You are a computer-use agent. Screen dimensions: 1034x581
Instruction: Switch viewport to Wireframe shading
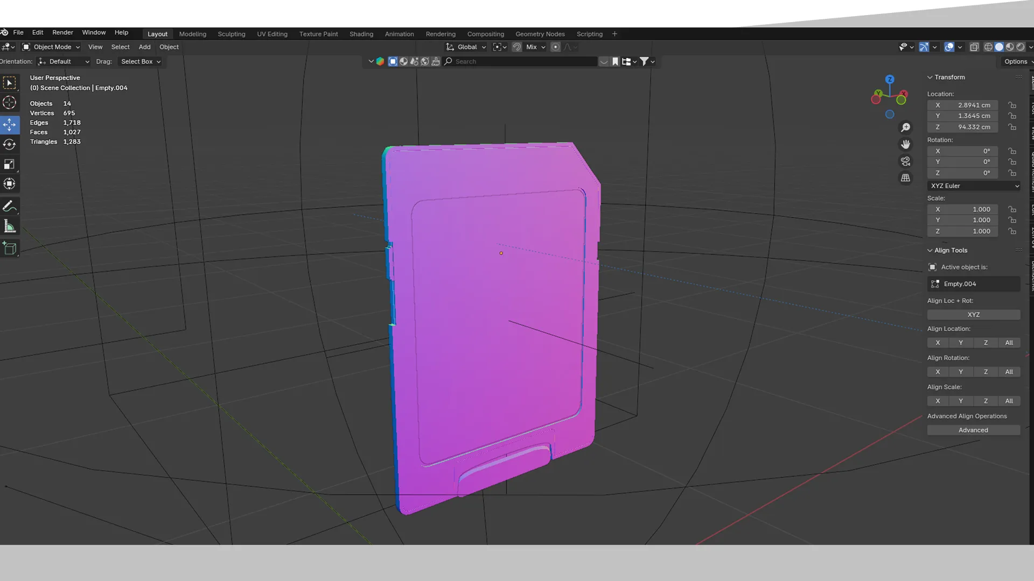click(988, 47)
